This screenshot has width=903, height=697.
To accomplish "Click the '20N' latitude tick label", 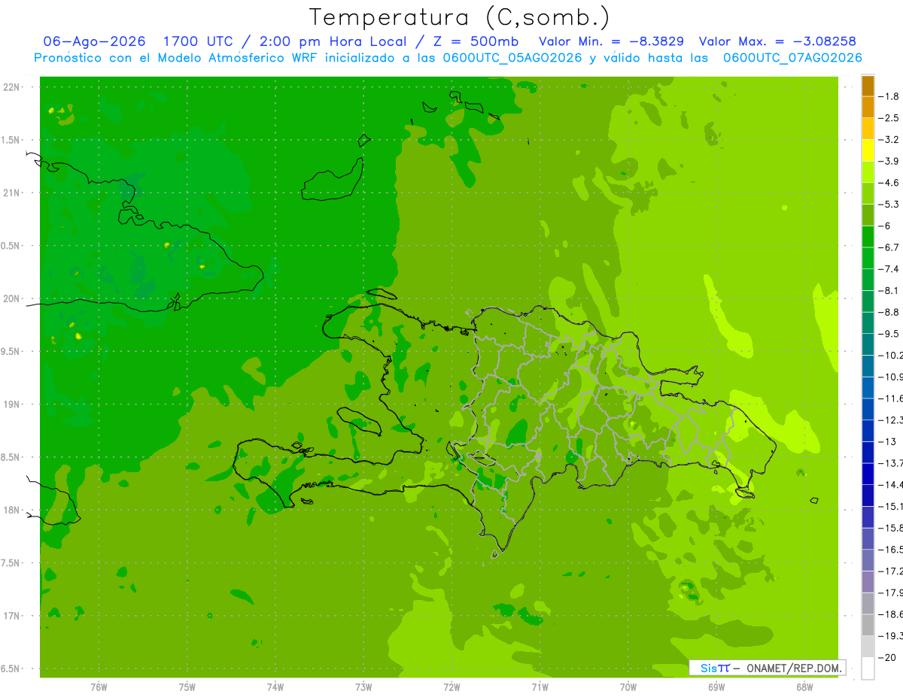I will [13, 298].
